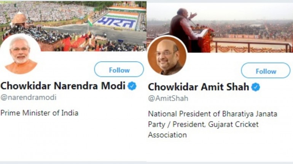Open the Chowkidar Narendra Modi display name
The width and height of the screenshot is (293, 164).
pyautogui.click(x=63, y=86)
